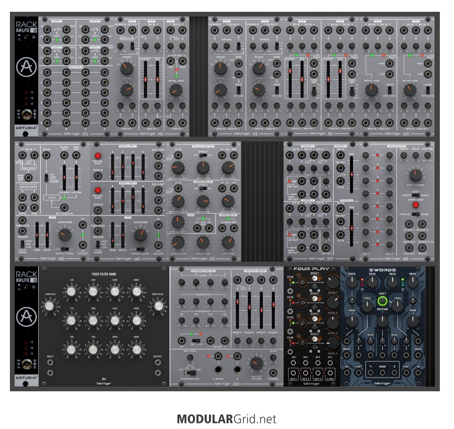Click the Waveform knob on module 150 LFO

pyautogui.click(x=65, y=235)
